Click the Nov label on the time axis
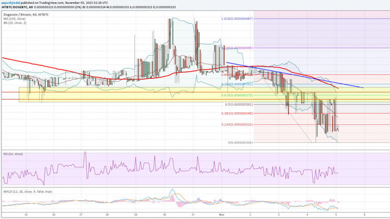Screen dimensions: 390x219 [x=222, y=214]
